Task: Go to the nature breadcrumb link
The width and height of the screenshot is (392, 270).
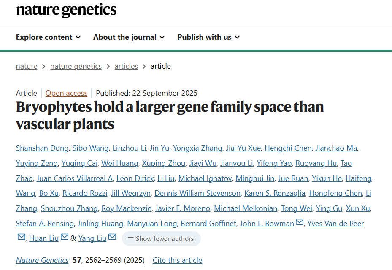Action: pyautogui.click(x=27, y=66)
